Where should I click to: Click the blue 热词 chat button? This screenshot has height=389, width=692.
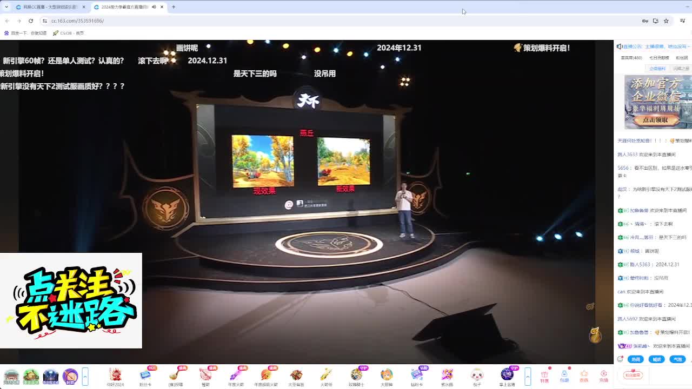click(x=636, y=359)
